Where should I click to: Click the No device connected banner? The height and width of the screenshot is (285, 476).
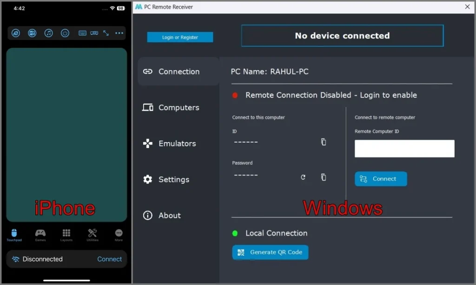[343, 36]
